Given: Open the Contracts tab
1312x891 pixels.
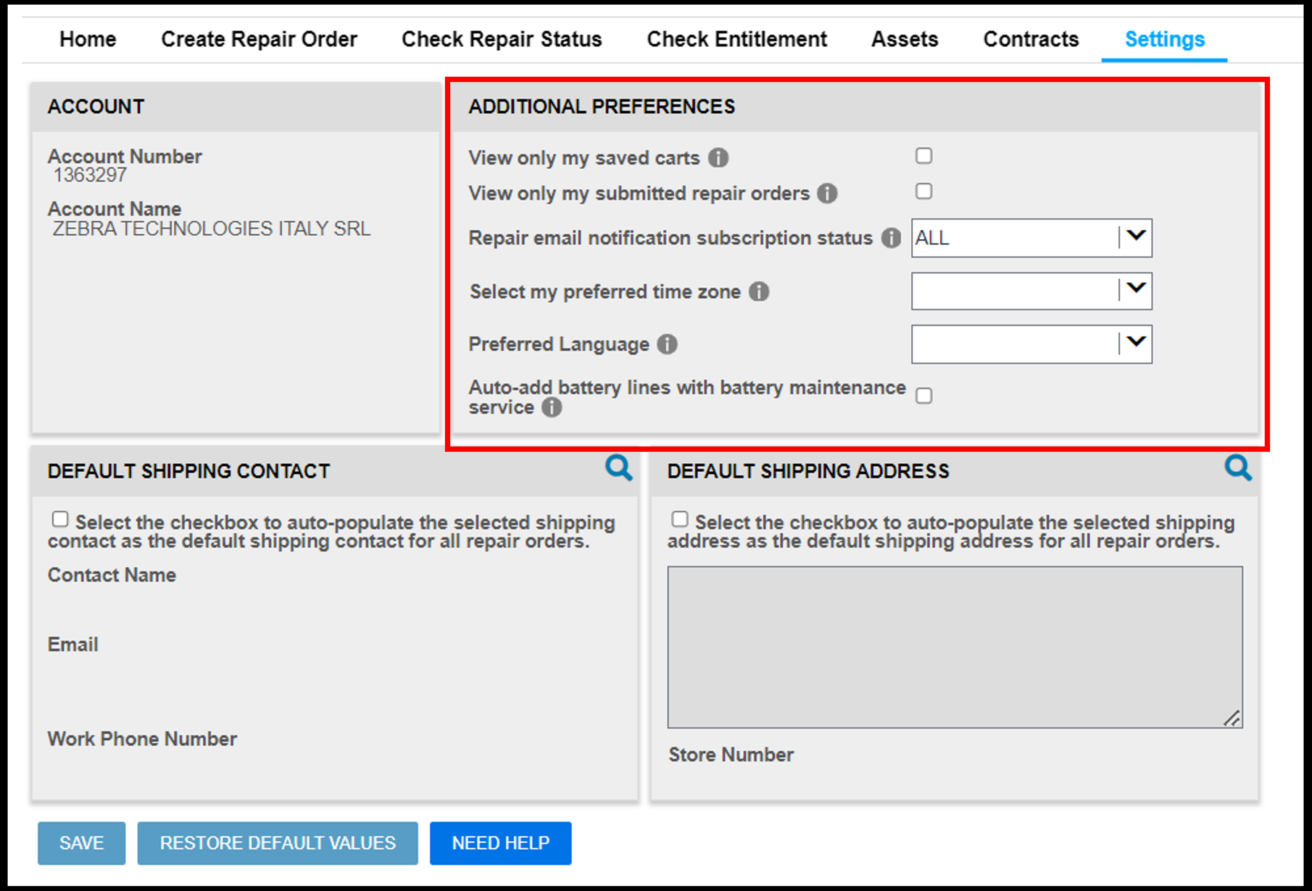Looking at the screenshot, I should (x=1031, y=39).
